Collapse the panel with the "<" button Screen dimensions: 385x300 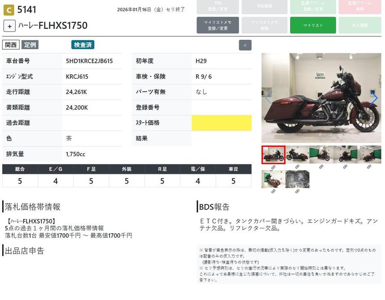point(245,45)
